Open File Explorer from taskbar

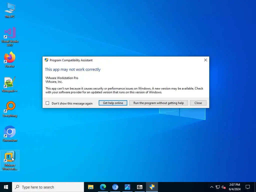90,187
